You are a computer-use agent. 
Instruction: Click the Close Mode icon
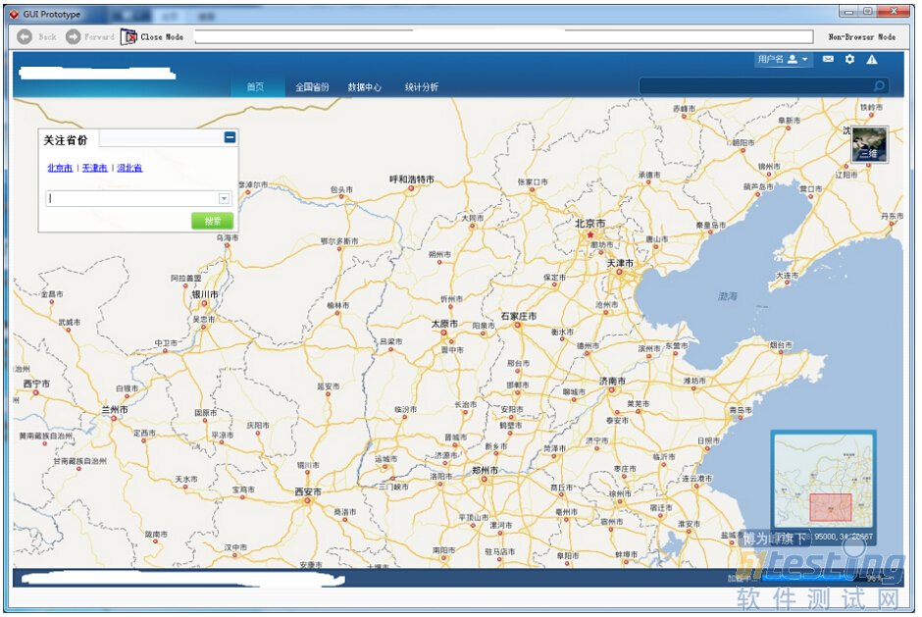[x=128, y=37]
